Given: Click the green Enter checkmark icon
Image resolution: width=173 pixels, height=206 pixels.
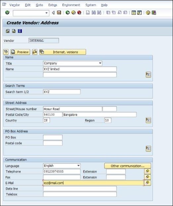Looking at the screenshot, I should pos(7,13).
